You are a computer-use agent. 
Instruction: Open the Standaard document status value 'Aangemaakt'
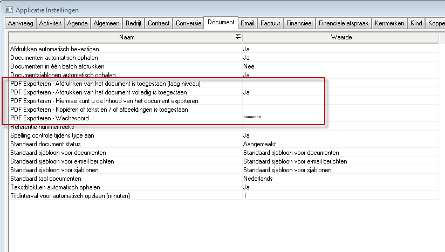(260, 144)
